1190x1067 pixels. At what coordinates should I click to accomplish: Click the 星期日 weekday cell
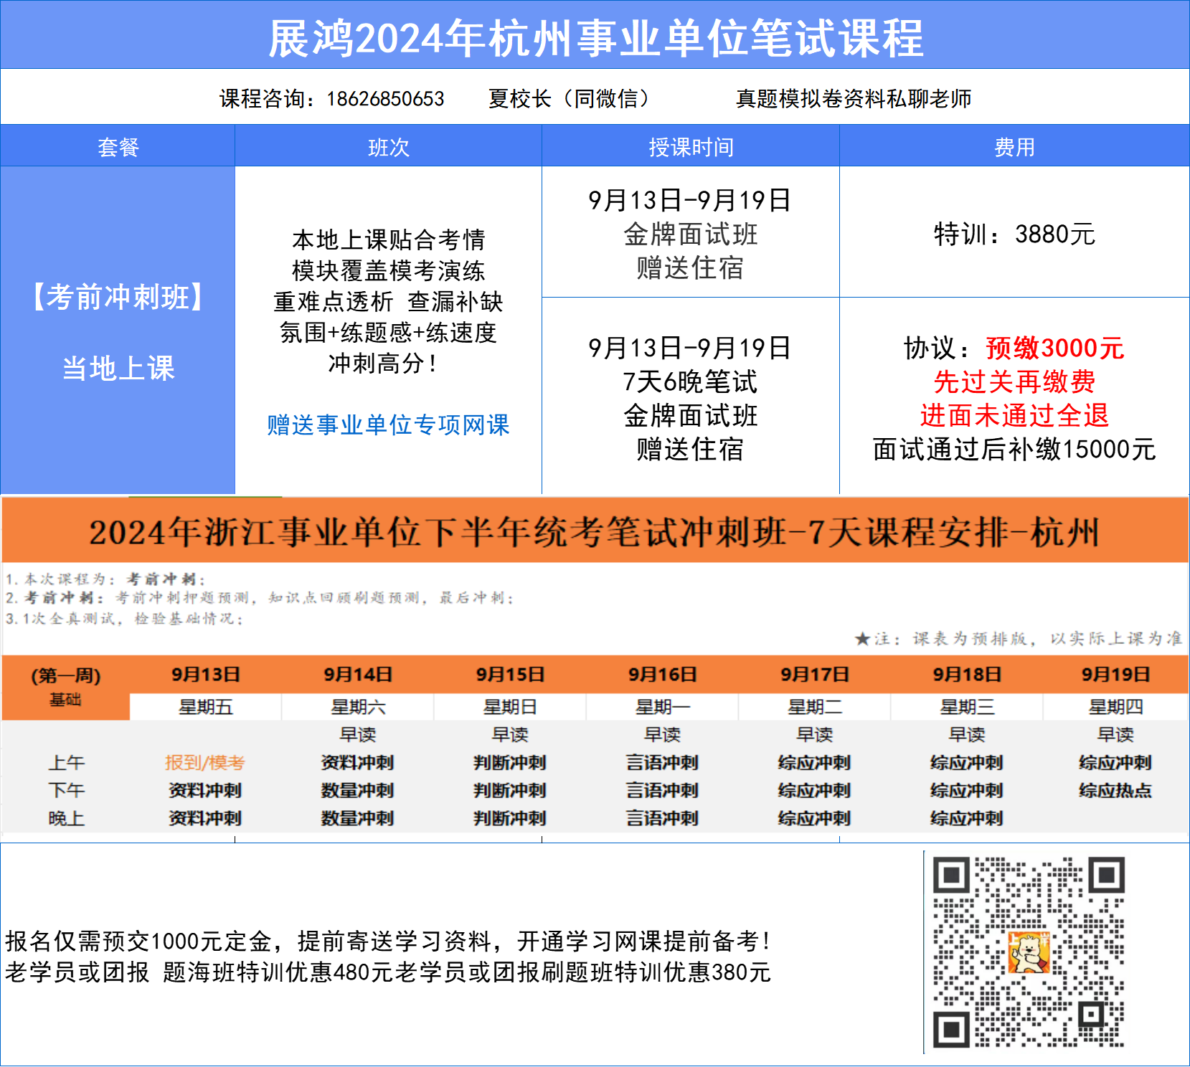point(510,707)
